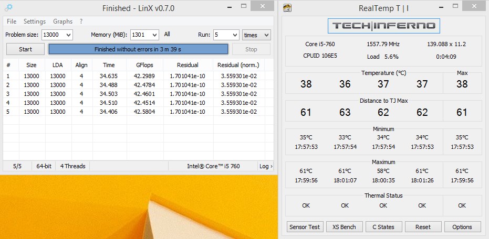Click the LDA column header

pos(58,65)
